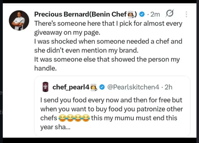Open the three-dot more options menu
The image size is (199, 143).
coord(186,14)
